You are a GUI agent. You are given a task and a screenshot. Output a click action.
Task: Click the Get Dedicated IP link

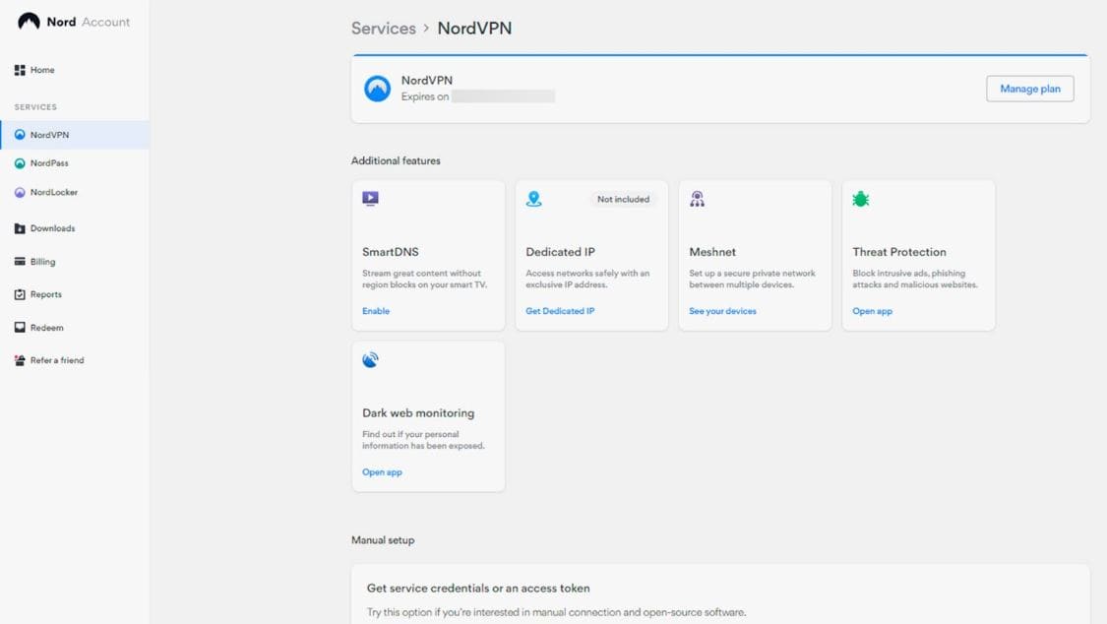point(560,311)
